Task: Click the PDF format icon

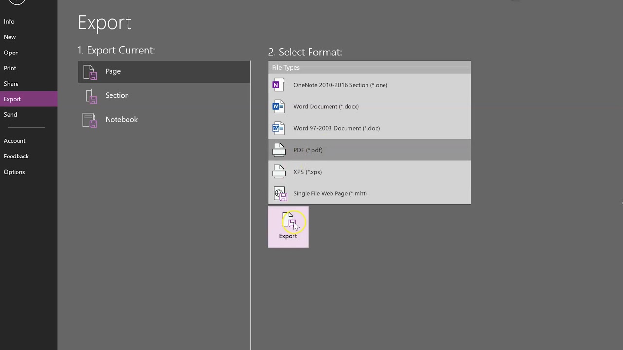Action: tap(279, 150)
